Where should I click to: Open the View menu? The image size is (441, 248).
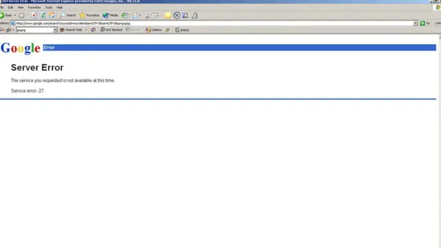point(21,8)
